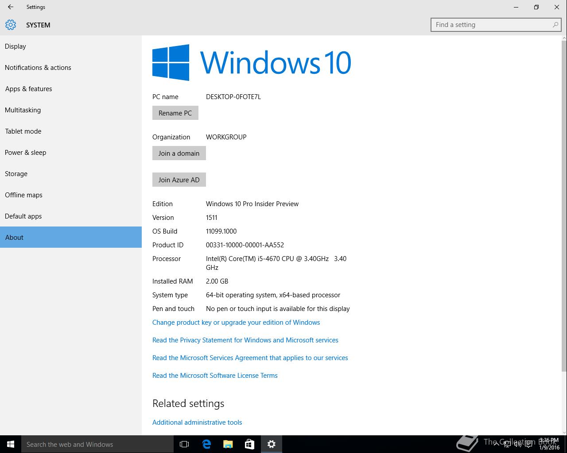The height and width of the screenshot is (453, 567).
Task: Click the System gear icon
Action: click(x=11, y=25)
